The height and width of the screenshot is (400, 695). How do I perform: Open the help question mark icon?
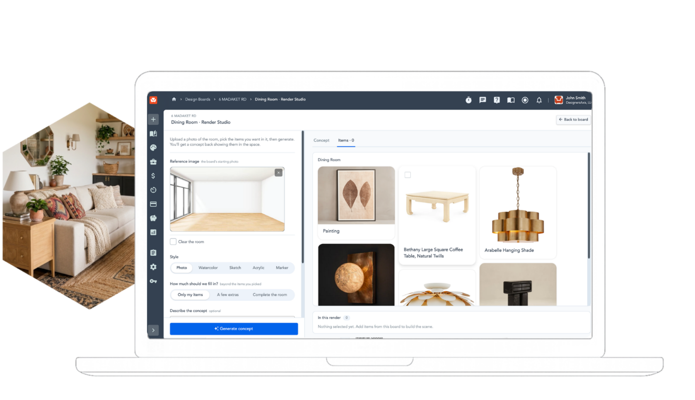pyautogui.click(x=497, y=100)
